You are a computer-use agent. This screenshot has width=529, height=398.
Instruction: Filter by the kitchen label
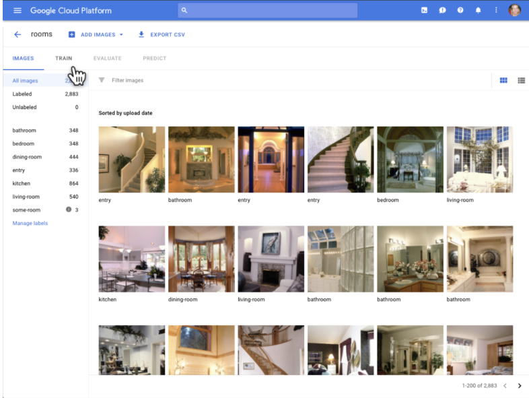pos(22,183)
